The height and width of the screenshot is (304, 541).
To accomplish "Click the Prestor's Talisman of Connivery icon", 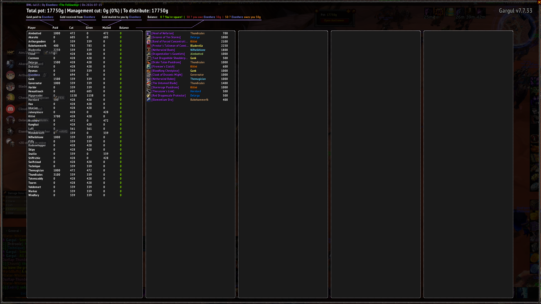I will pyautogui.click(x=148, y=46).
